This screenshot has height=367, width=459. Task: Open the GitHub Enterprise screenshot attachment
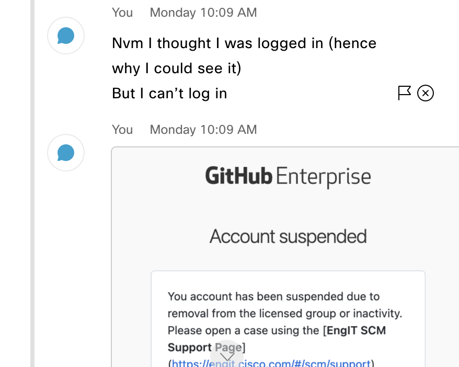pos(285,257)
